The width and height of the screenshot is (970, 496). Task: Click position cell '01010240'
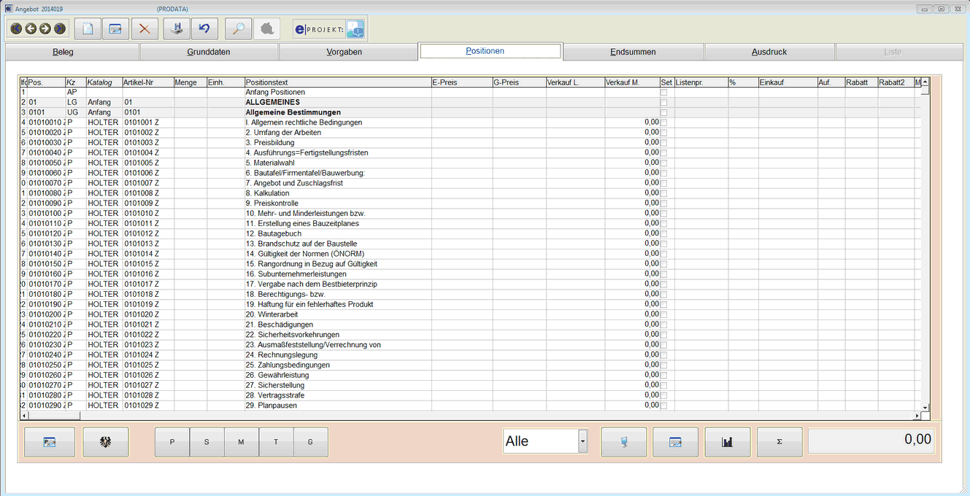tap(45, 355)
